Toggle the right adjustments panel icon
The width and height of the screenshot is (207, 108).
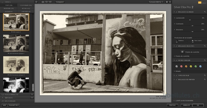click(x=170, y=2)
